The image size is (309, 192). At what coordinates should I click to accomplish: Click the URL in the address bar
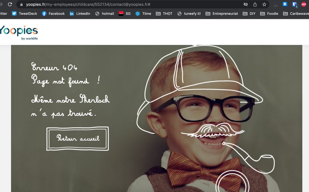pyautogui.click(x=88, y=5)
